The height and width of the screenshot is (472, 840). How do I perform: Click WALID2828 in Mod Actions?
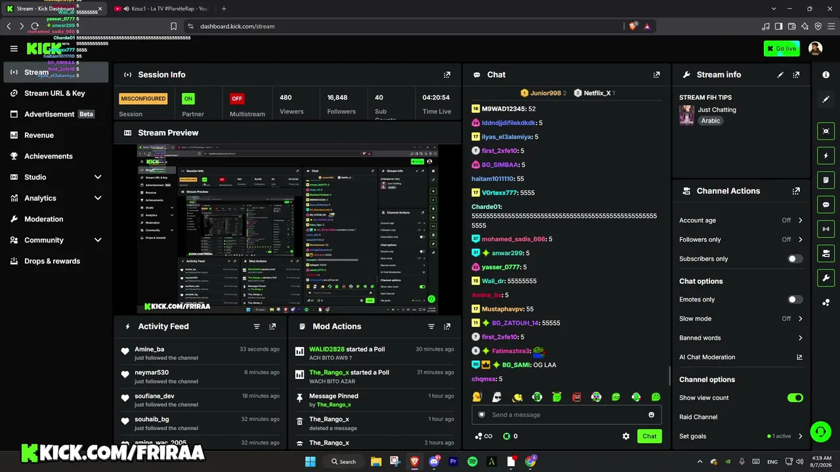point(327,349)
